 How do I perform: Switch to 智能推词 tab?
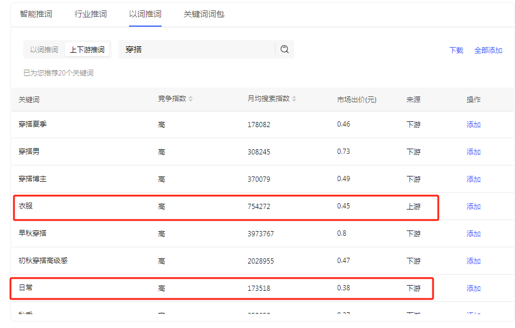pos(35,14)
